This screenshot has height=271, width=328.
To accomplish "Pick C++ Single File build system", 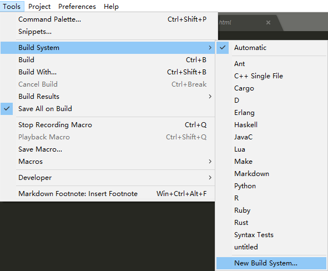I will [271, 76].
